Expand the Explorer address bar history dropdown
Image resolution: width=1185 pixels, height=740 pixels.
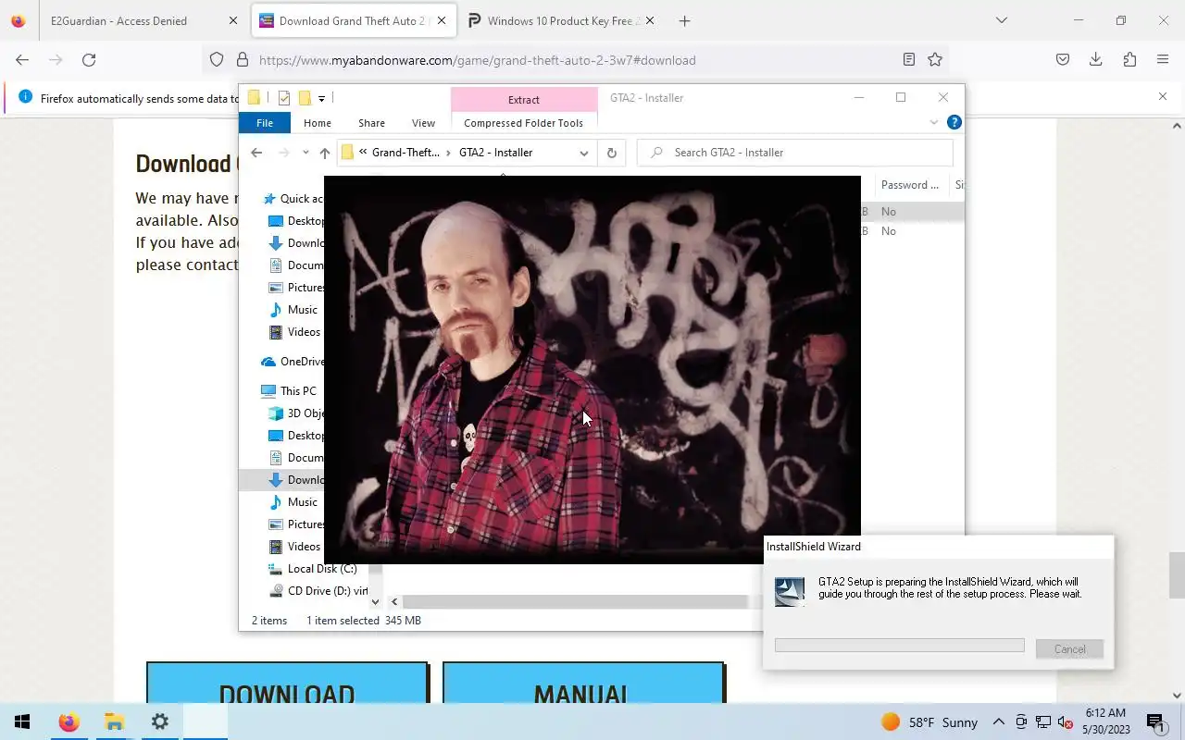pos(583,153)
